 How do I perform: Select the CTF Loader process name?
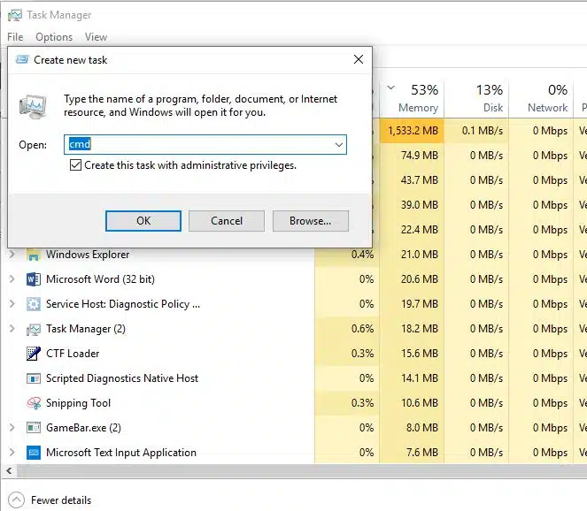coord(73,354)
